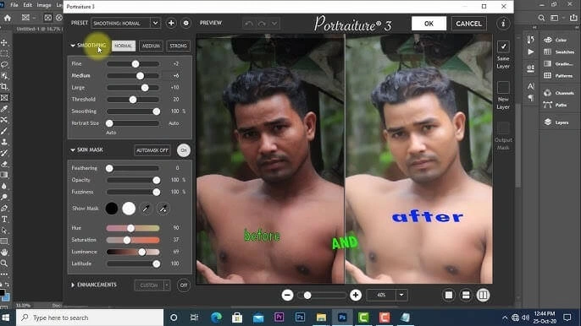The width and height of the screenshot is (581, 326).
Task: Open Premiere Pro from the taskbar
Action: tap(279, 317)
